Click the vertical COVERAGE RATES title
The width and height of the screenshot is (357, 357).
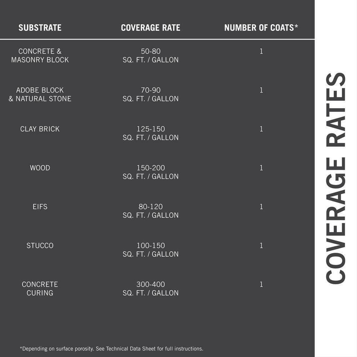point(336,178)
